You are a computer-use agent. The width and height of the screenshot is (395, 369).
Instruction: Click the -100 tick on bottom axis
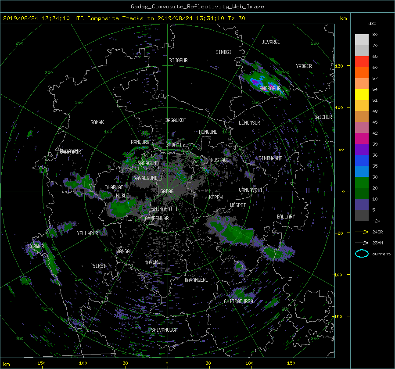(x=82, y=363)
